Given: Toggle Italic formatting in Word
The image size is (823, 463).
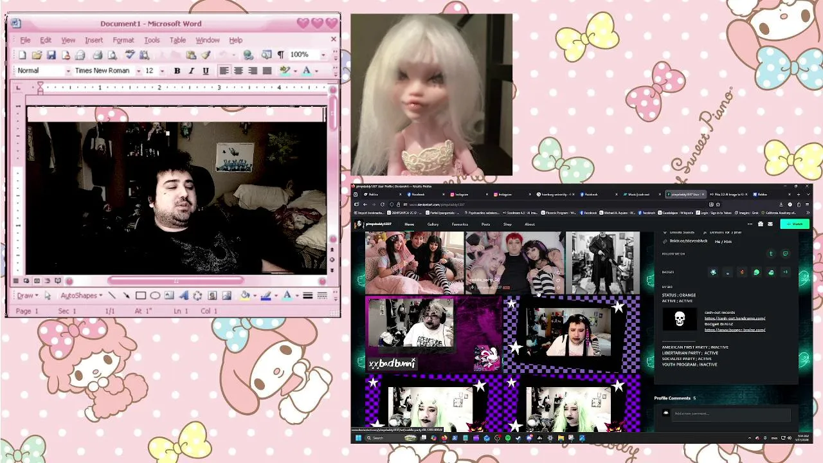Looking at the screenshot, I should [191, 71].
